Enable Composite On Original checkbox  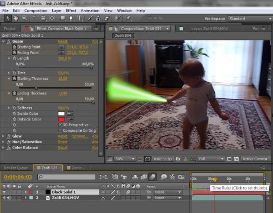click(x=60, y=130)
